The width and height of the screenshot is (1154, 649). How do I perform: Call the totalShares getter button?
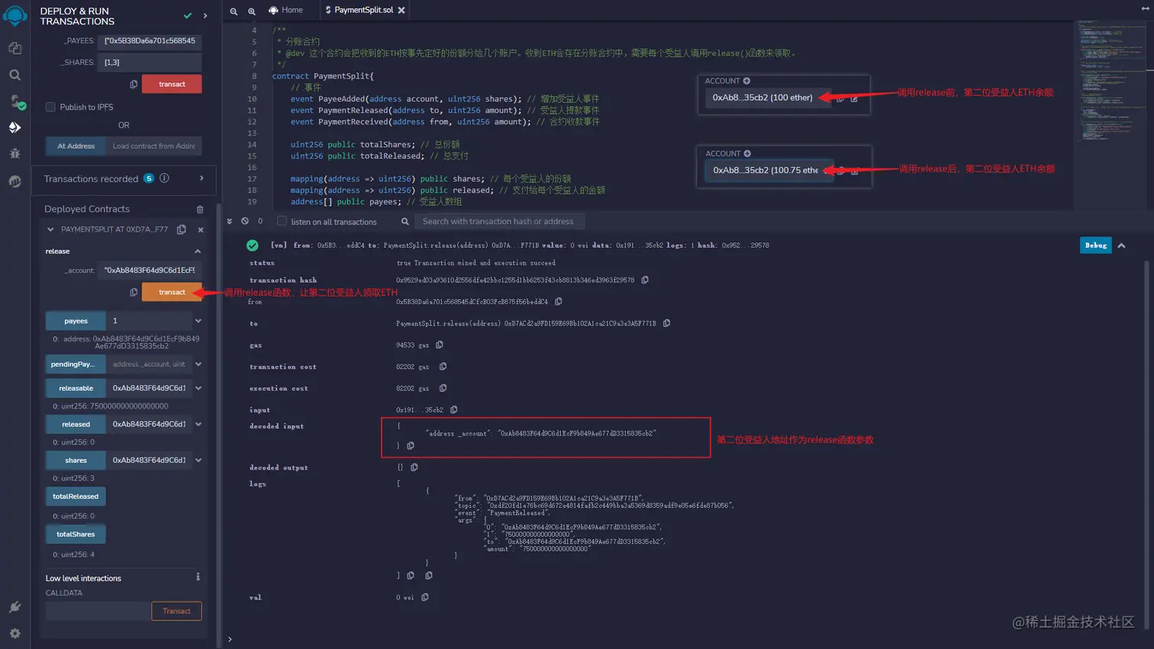tap(76, 534)
